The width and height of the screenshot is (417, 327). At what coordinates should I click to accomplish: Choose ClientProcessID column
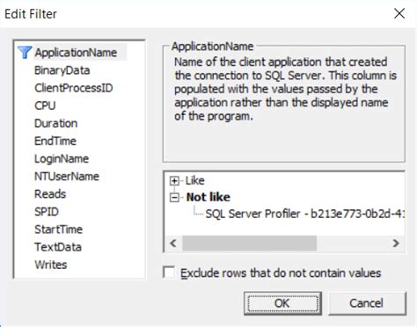[74, 88]
